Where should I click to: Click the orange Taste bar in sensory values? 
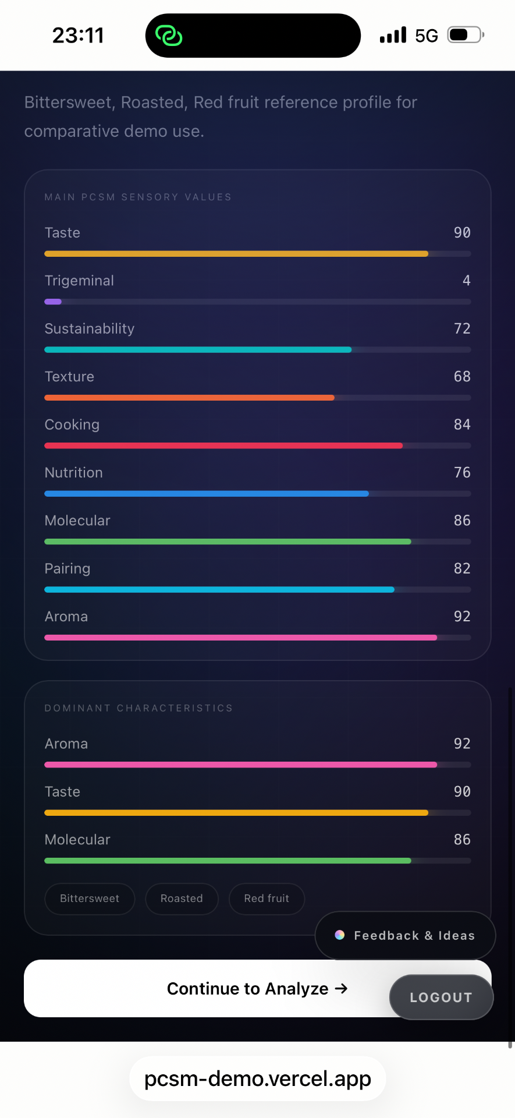coord(236,254)
